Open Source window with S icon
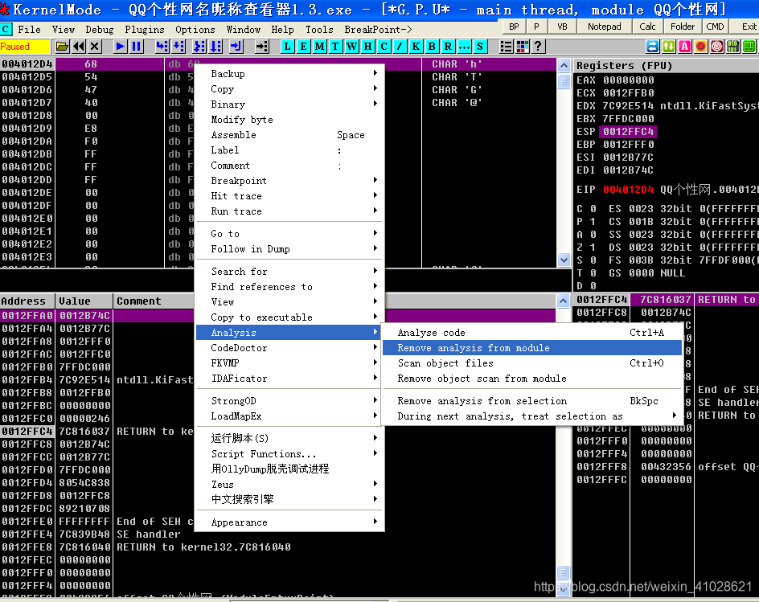 [x=480, y=47]
